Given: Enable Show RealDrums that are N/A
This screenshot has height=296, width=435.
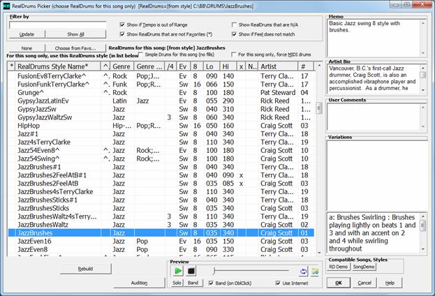Looking at the screenshot, I should coord(234,24).
